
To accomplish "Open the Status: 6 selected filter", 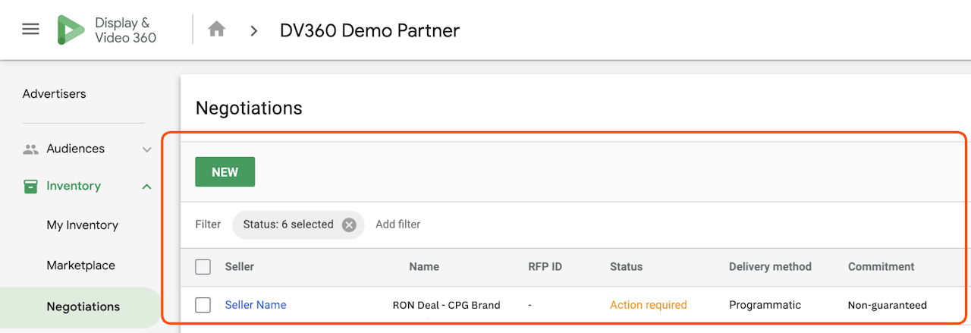I will click(288, 225).
